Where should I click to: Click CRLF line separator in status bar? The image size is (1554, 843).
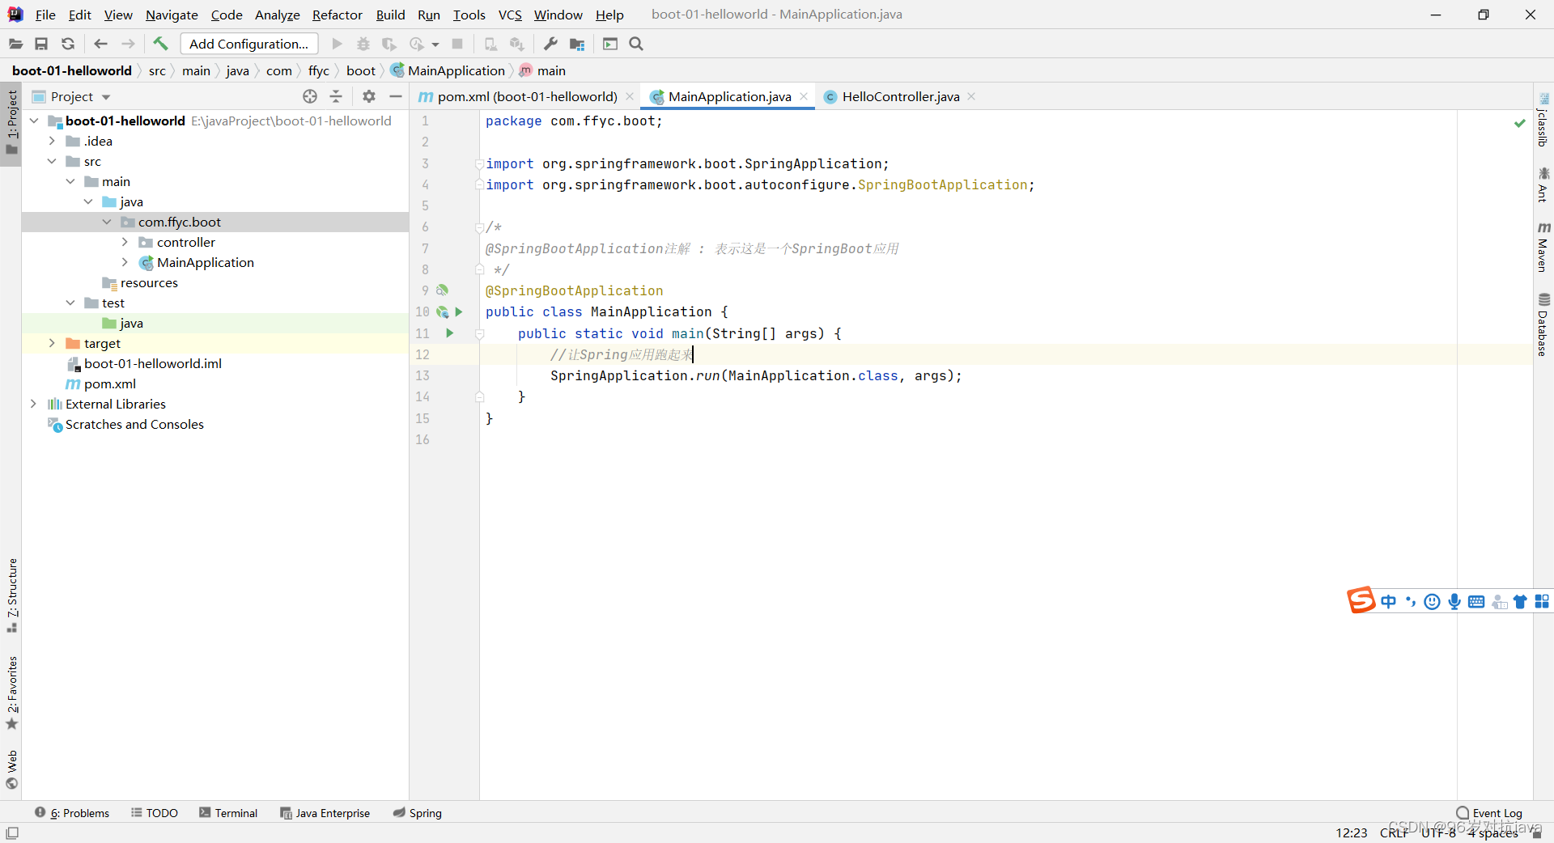point(1394,832)
